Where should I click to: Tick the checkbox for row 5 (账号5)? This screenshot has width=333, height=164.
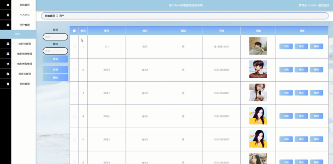[x=74, y=139]
